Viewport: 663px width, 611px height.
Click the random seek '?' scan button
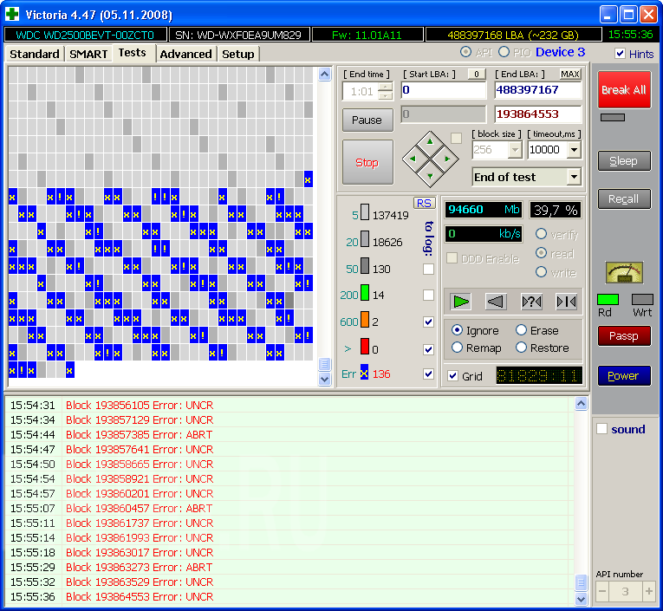click(x=531, y=301)
